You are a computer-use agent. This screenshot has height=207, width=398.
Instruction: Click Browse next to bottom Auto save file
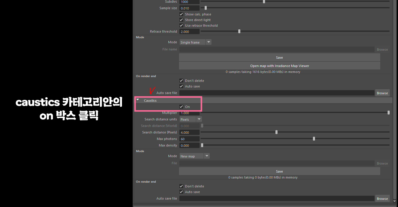point(382,199)
